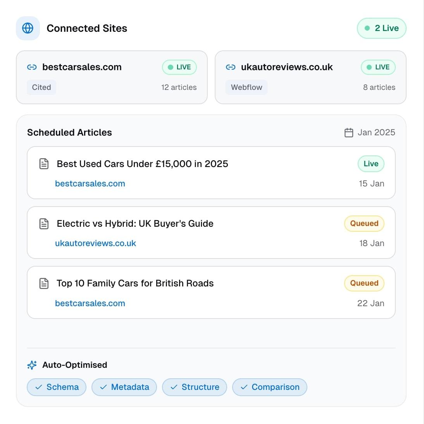Click the Live badge on Best Used Cars article
This screenshot has width=424, height=424.
pos(371,164)
